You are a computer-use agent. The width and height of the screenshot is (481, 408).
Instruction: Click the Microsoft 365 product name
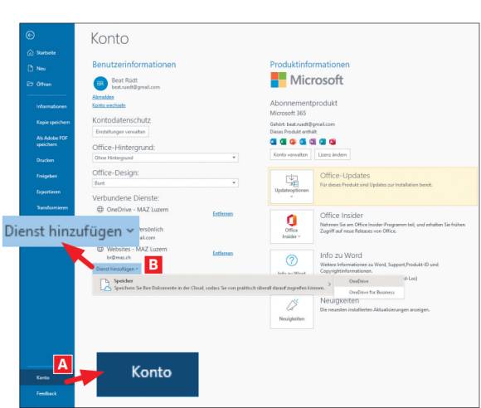click(288, 114)
